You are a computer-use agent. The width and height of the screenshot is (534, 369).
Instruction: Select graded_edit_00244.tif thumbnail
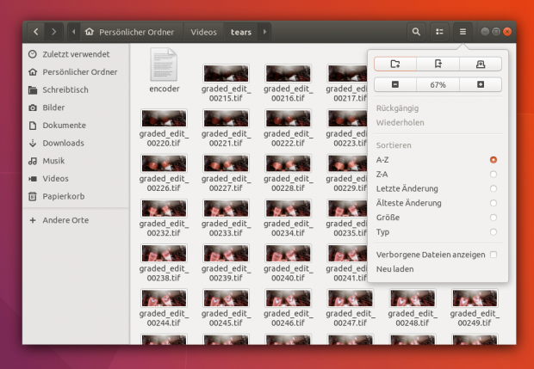point(165,298)
